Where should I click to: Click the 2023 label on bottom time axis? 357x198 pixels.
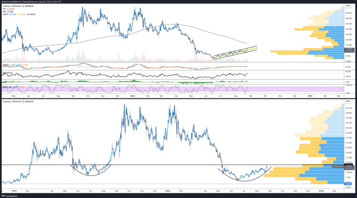pos(321,190)
